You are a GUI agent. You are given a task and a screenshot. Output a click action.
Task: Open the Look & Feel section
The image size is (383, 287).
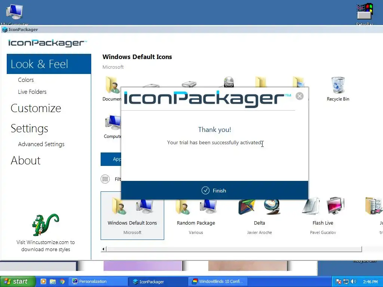pyautogui.click(x=49, y=64)
